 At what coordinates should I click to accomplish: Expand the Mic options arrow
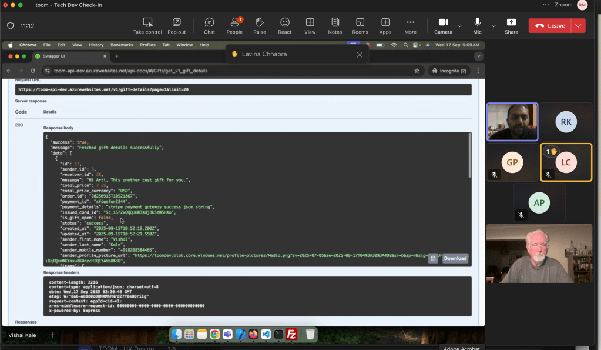tap(493, 26)
